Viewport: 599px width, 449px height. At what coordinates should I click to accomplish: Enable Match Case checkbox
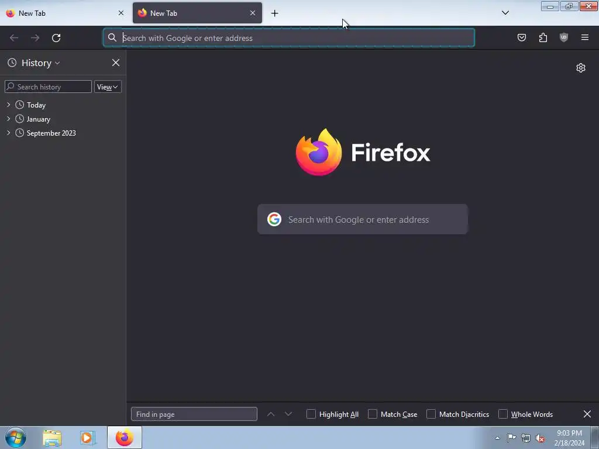[373, 414]
